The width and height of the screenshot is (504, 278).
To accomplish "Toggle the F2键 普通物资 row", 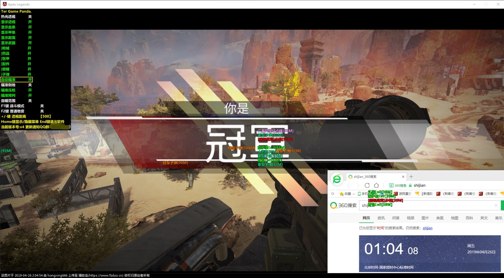I will coord(22,111).
